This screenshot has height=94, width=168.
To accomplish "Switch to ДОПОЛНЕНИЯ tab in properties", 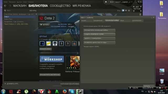I will (138, 21).
